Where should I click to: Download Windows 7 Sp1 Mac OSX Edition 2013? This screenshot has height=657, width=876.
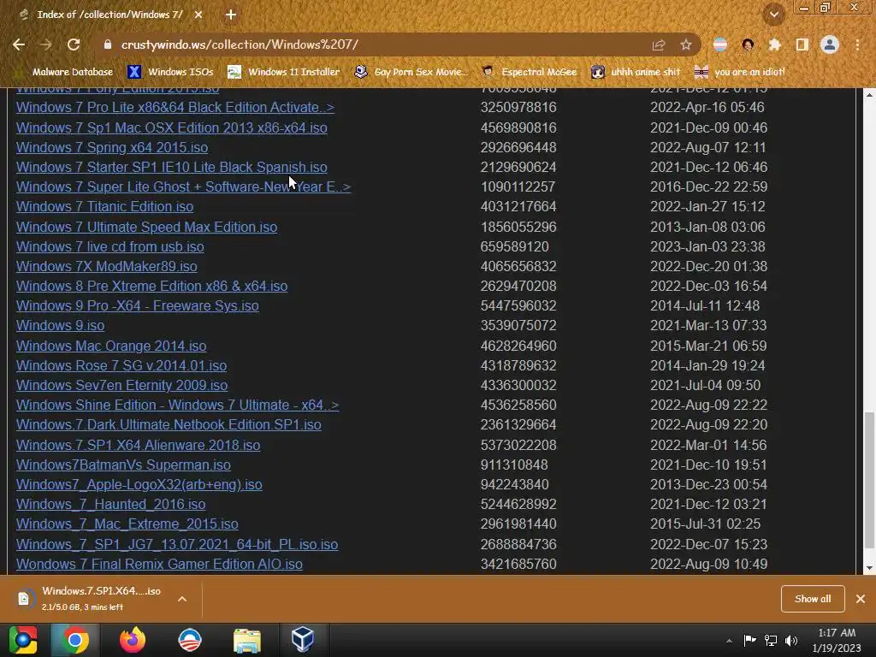click(x=171, y=128)
